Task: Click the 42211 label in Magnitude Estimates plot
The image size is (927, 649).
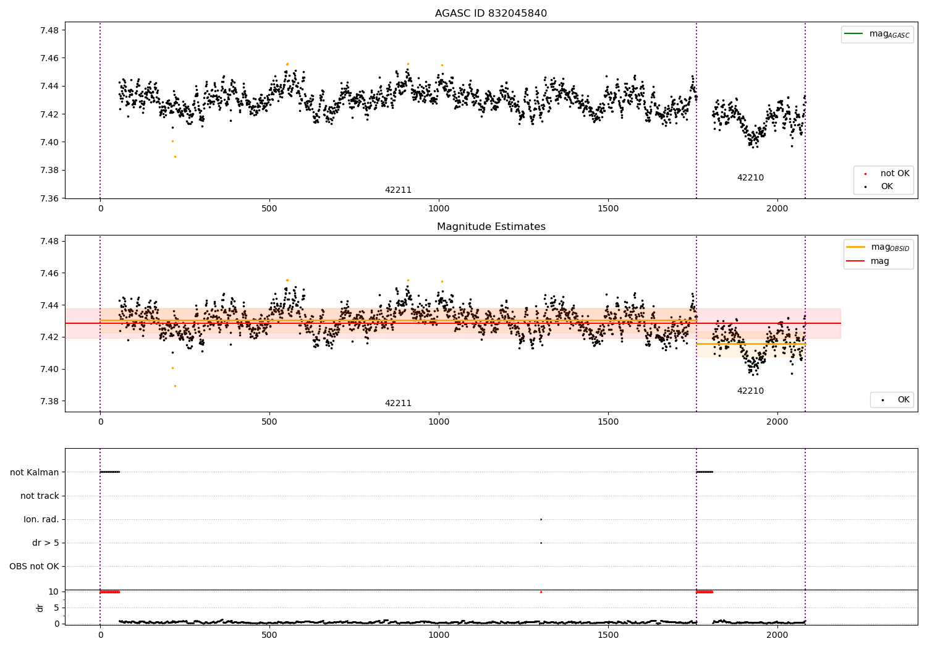Action: coord(398,404)
